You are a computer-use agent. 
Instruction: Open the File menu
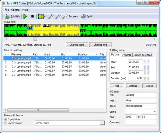click(x=7, y=10)
